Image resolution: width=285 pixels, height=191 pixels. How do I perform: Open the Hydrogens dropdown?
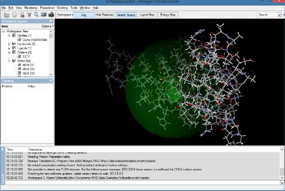(65, 15)
